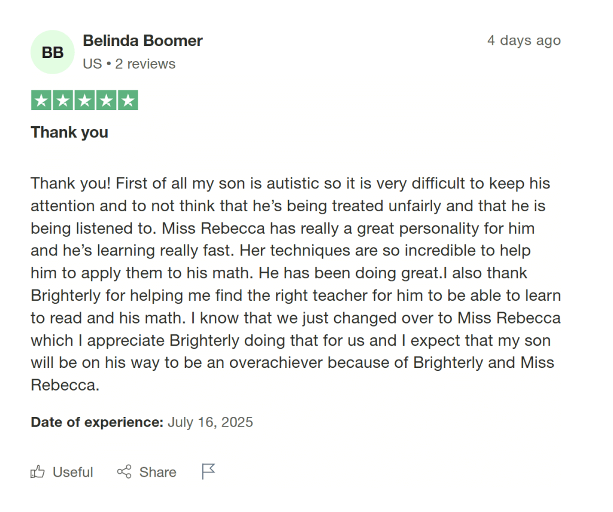Click the first green star icon
Image resolution: width=613 pixels, height=512 pixels.
[41, 100]
